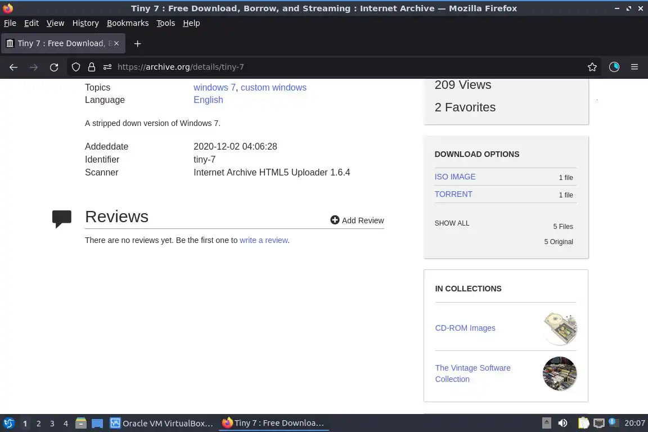Click Add Review button
Screen dimensions: 648x432
tap(357, 220)
